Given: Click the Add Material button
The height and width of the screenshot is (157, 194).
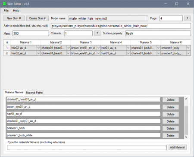Looking at the screenshot, I should [177, 147].
